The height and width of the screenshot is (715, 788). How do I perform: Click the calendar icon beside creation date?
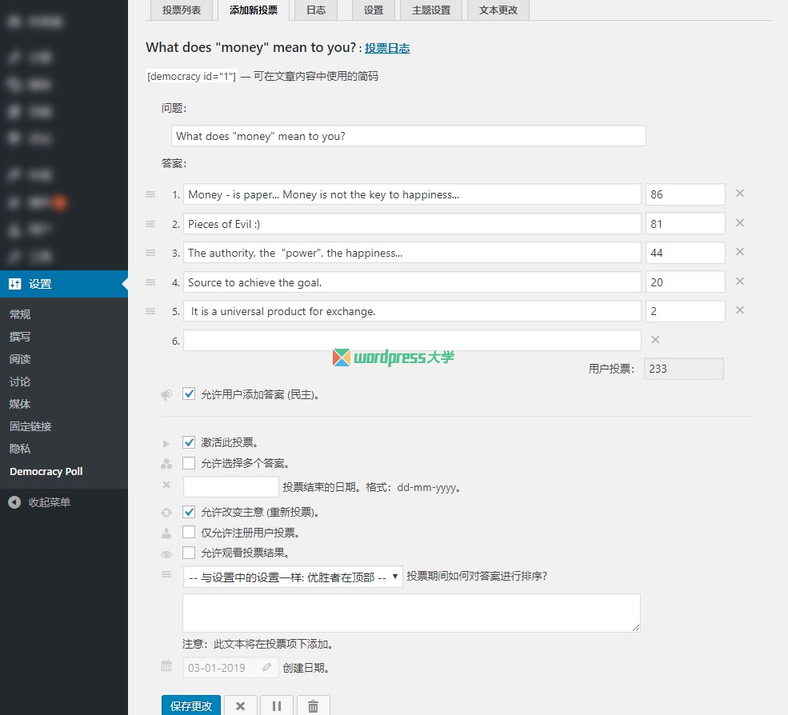point(166,666)
